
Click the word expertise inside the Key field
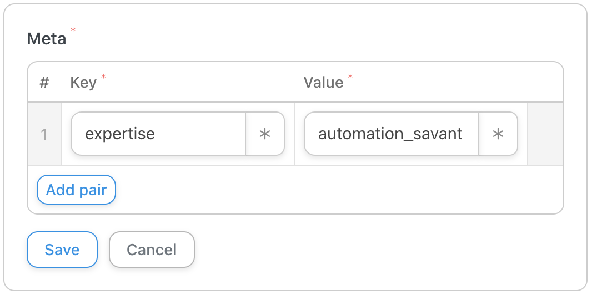coord(120,134)
